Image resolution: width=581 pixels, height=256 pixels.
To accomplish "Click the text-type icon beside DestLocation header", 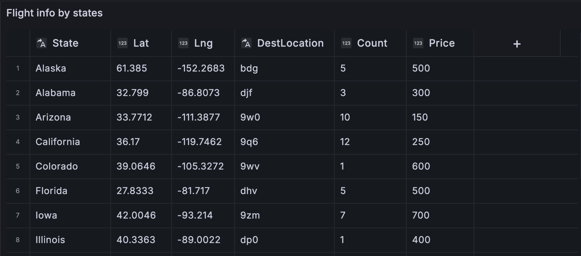I will [x=246, y=43].
